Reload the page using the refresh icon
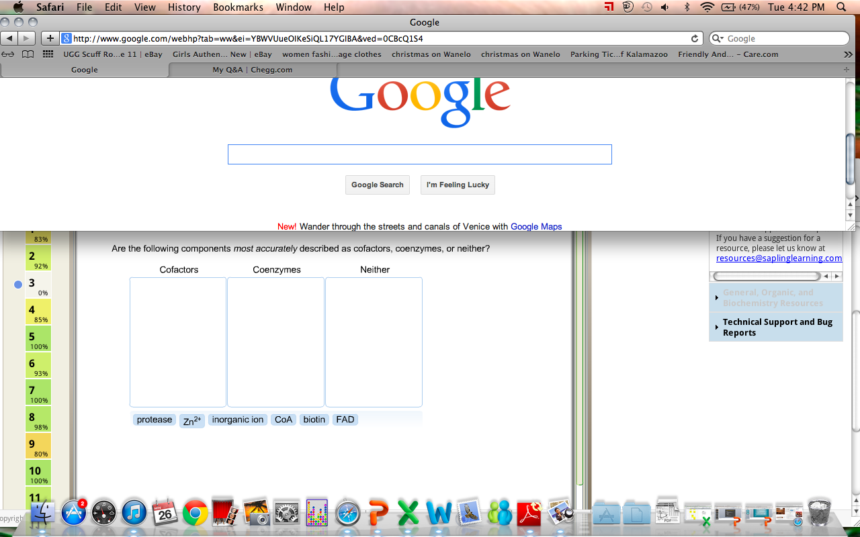 point(695,38)
